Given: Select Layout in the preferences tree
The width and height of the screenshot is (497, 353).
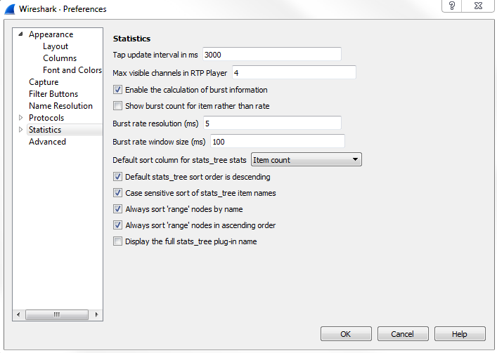Looking at the screenshot, I should coord(56,46).
